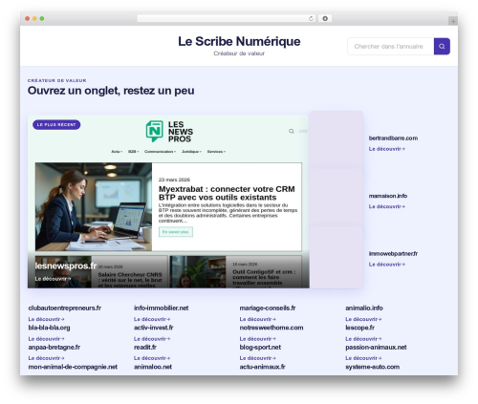This screenshot has width=478, height=404.
Task: Click the magnifier icon in Les News Pros preview
Action: tap(292, 131)
